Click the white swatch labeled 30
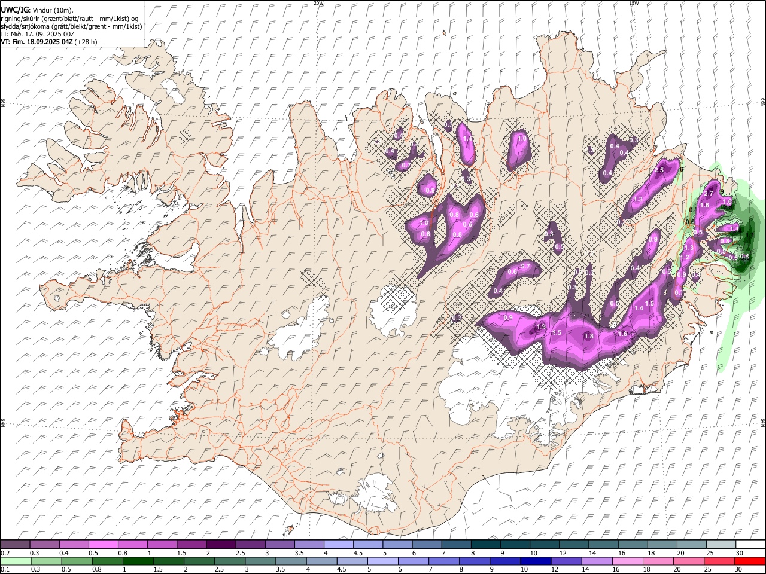The image size is (766, 574). [x=750, y=545]
